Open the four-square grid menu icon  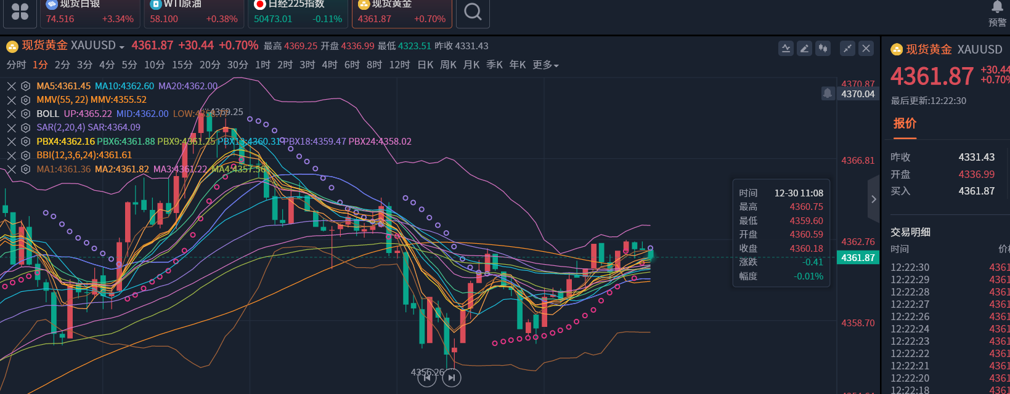coord(20,12)
